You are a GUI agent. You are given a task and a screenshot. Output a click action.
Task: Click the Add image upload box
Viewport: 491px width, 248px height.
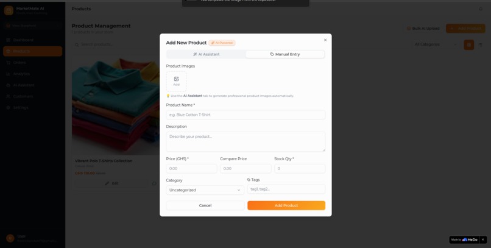[x=176, y=82]
